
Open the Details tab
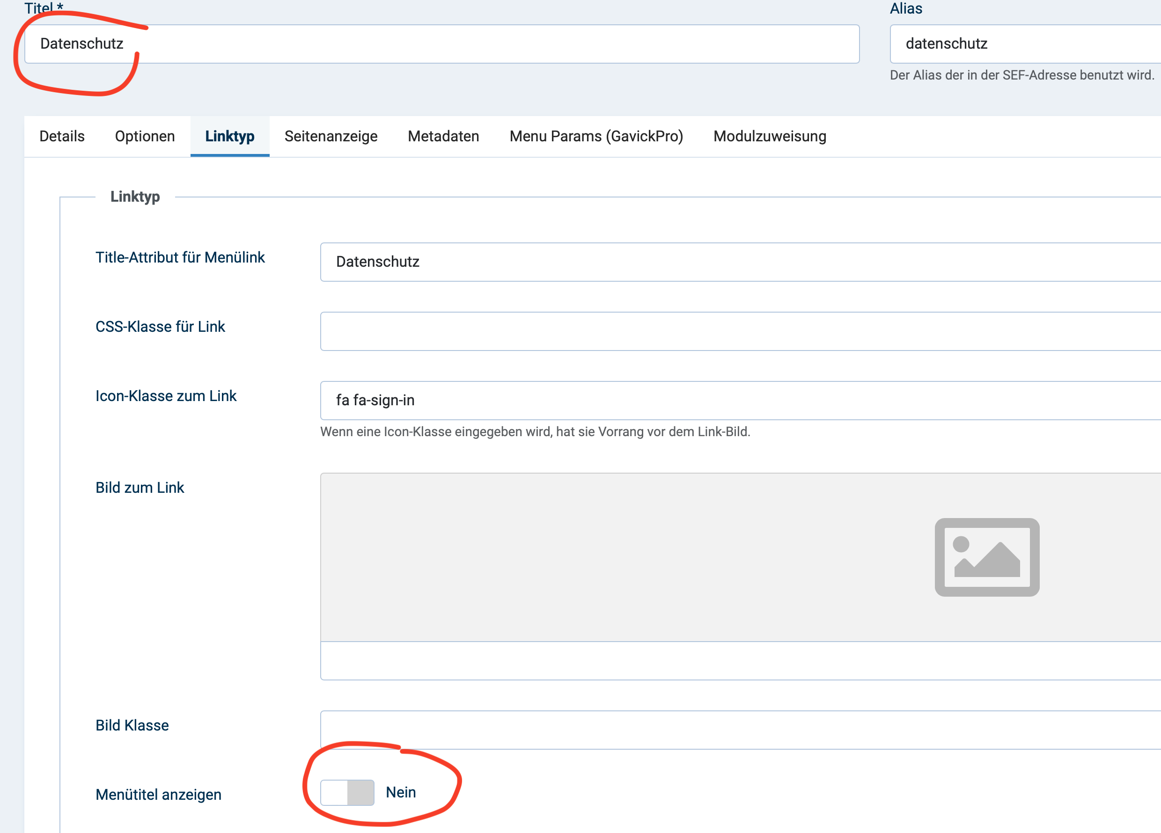coord(62,136)
